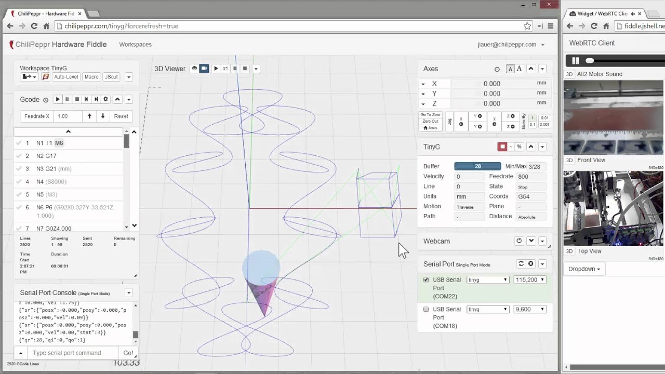
Task: Play the Gcode file
Action: tap(58, 99)
